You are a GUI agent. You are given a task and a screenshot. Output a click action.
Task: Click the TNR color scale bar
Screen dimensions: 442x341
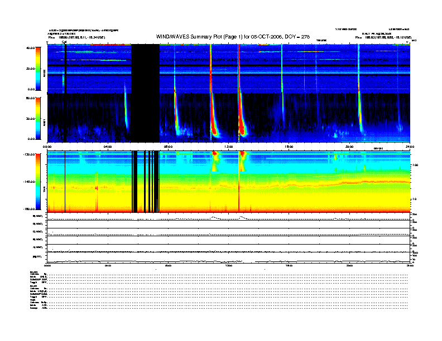(x=38, y=182)
